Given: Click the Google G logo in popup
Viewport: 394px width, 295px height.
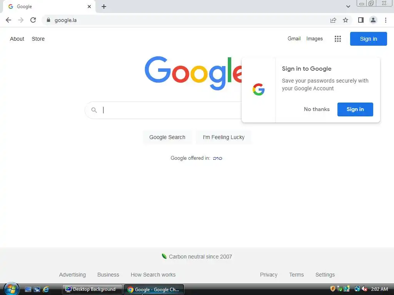Looking at the screenshot, I should tap(259, 89).
